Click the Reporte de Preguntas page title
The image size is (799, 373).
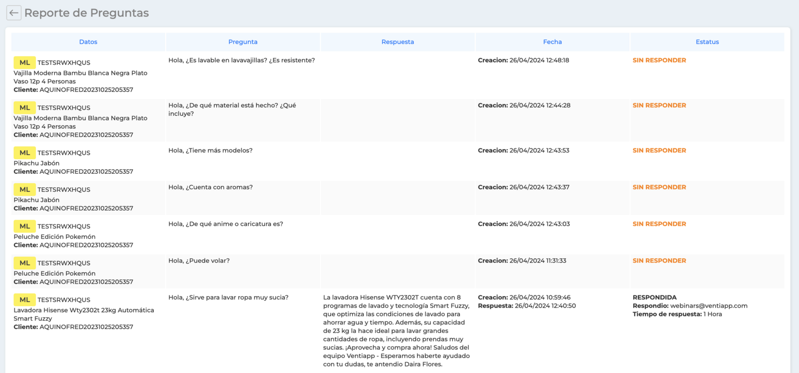click(x=86, y=13)
